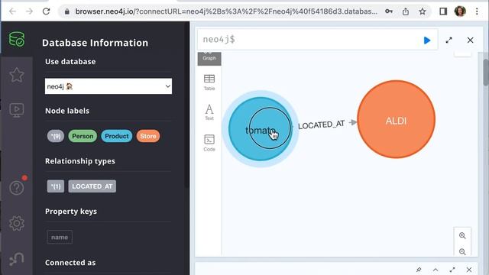
Task: Open the saved passwords key icon
Action: tap(389, 11)
